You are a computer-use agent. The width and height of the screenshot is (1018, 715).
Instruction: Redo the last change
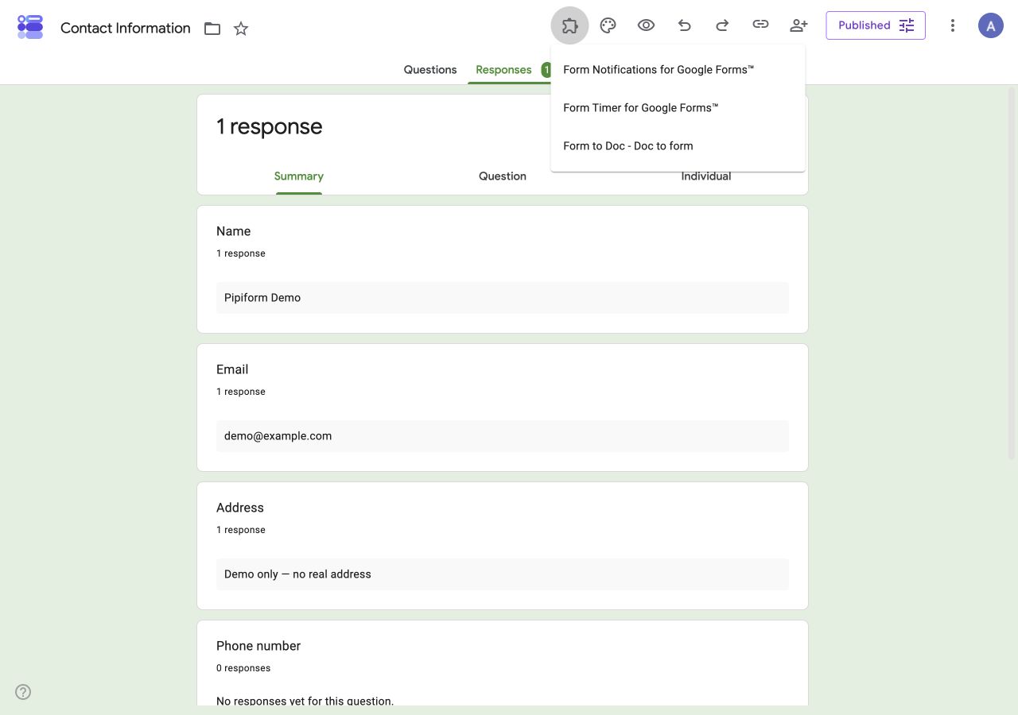tap(722, 25)
